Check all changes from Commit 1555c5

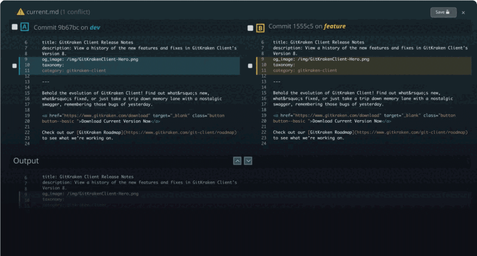[x=250, y=28]
